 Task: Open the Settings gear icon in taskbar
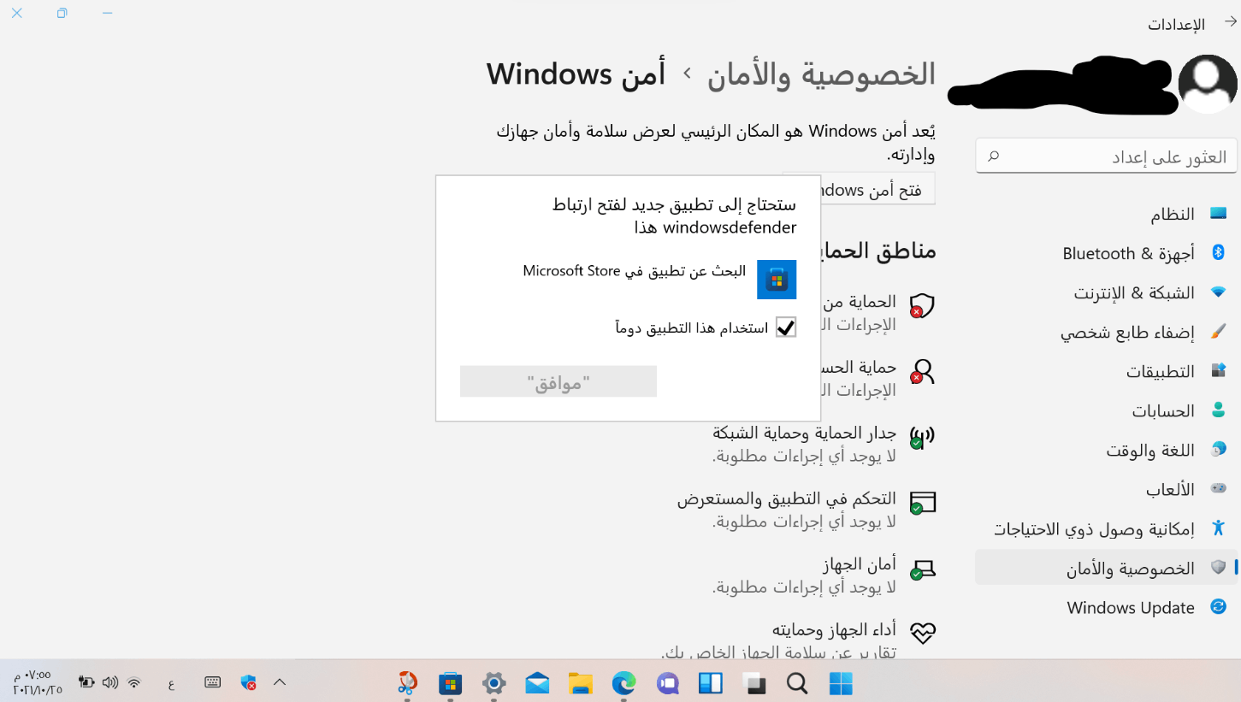(494, 682)
